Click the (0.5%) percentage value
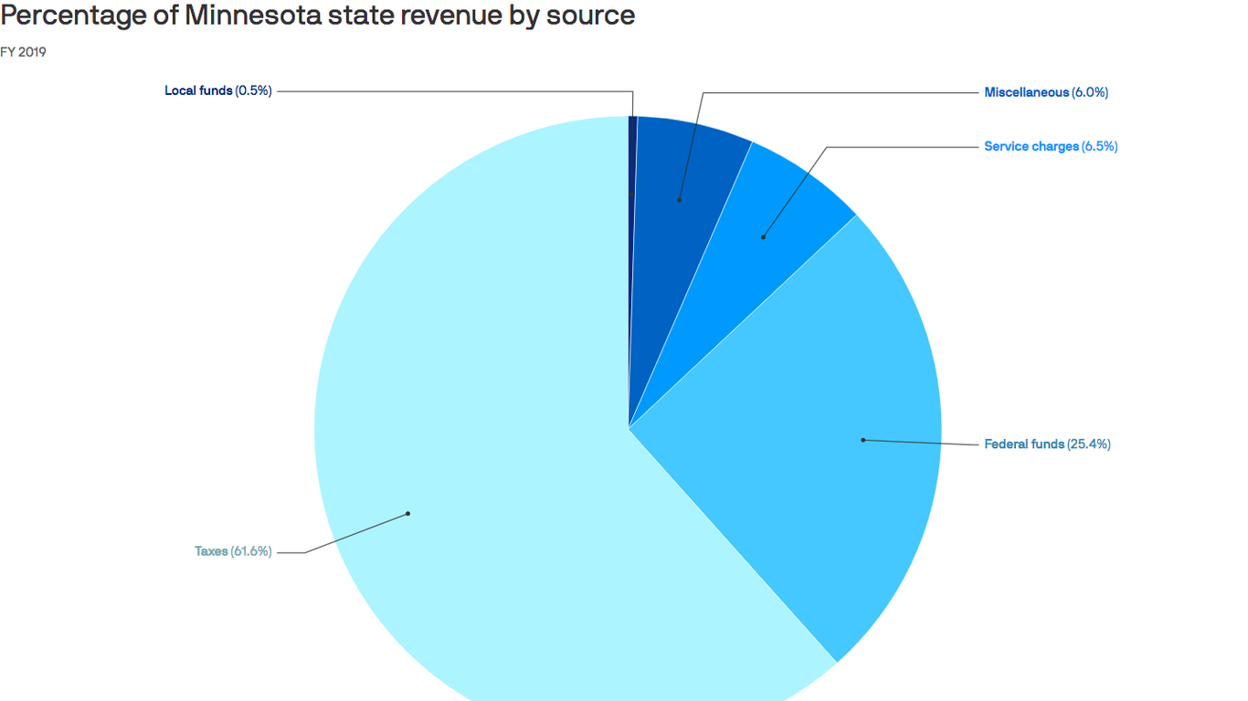 pyautogui.click(x=254, y=90)
